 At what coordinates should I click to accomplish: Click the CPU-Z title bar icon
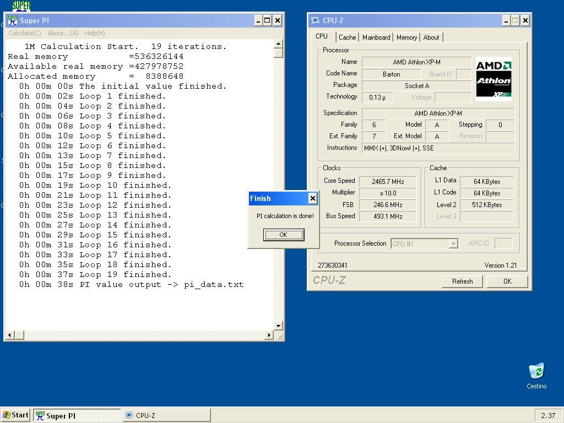tap(316, 20)
